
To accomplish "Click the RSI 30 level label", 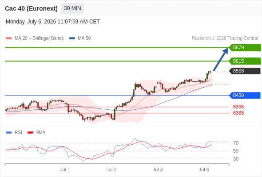I will 236,159.
